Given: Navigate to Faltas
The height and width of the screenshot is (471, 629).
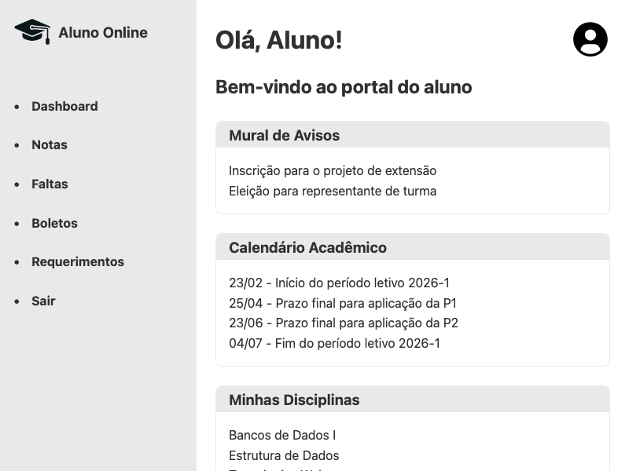Looking at the screenshot, I should pos(50,184).
